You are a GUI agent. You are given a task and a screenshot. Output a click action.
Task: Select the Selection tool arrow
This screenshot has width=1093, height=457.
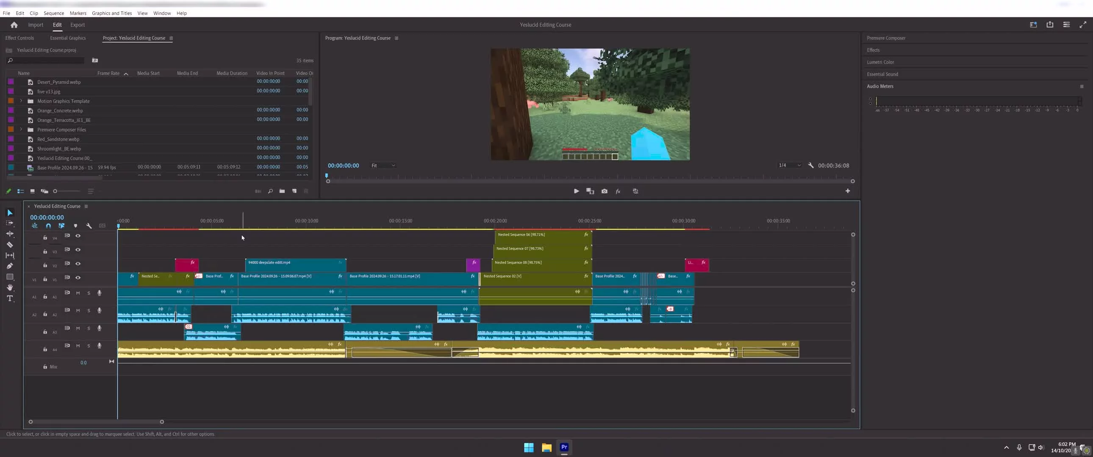pos(10,212)
